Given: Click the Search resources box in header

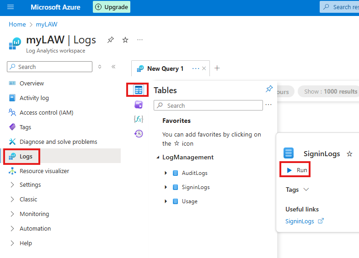Looking at the screenshot, I should [340, 7].
